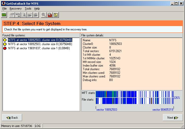Click the File starts distribution bar
This screenshot has width=185, height=129.
click(135, 101)
